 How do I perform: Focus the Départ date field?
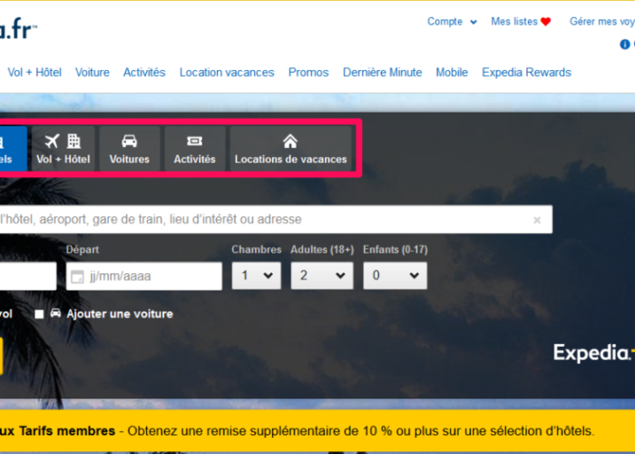pyautogui.click(x=144, y=276)
